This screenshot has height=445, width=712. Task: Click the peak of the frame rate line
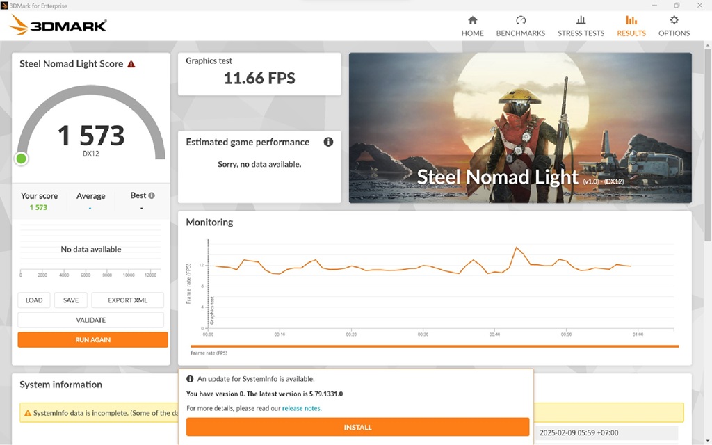pyautogui.click(x=517, y=248)
